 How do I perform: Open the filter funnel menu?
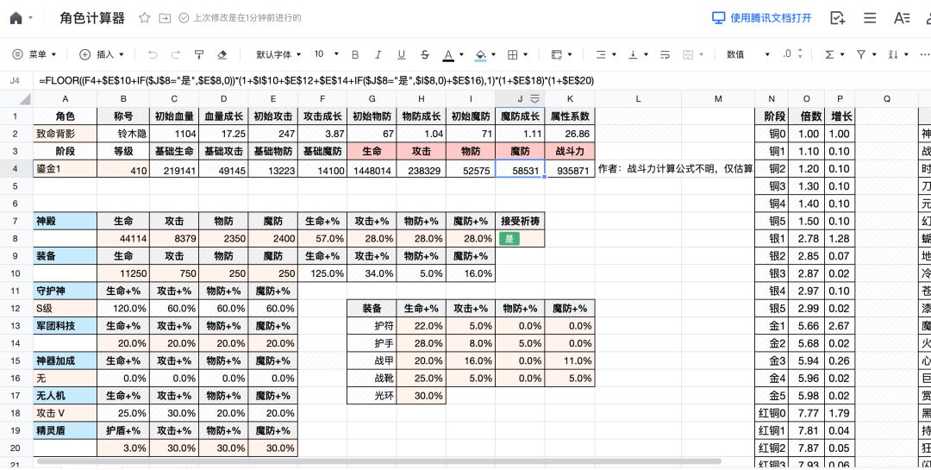tap(866, 54)
